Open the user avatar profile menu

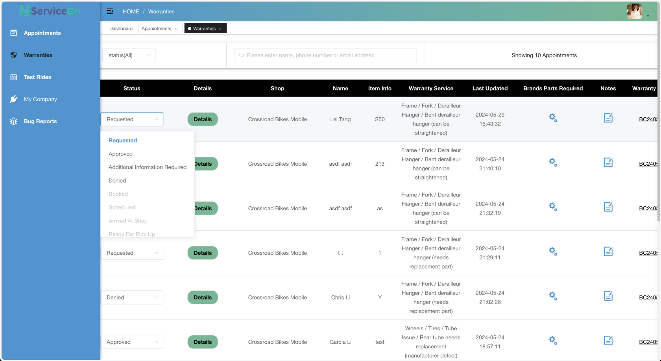click(x=635, y=12)
